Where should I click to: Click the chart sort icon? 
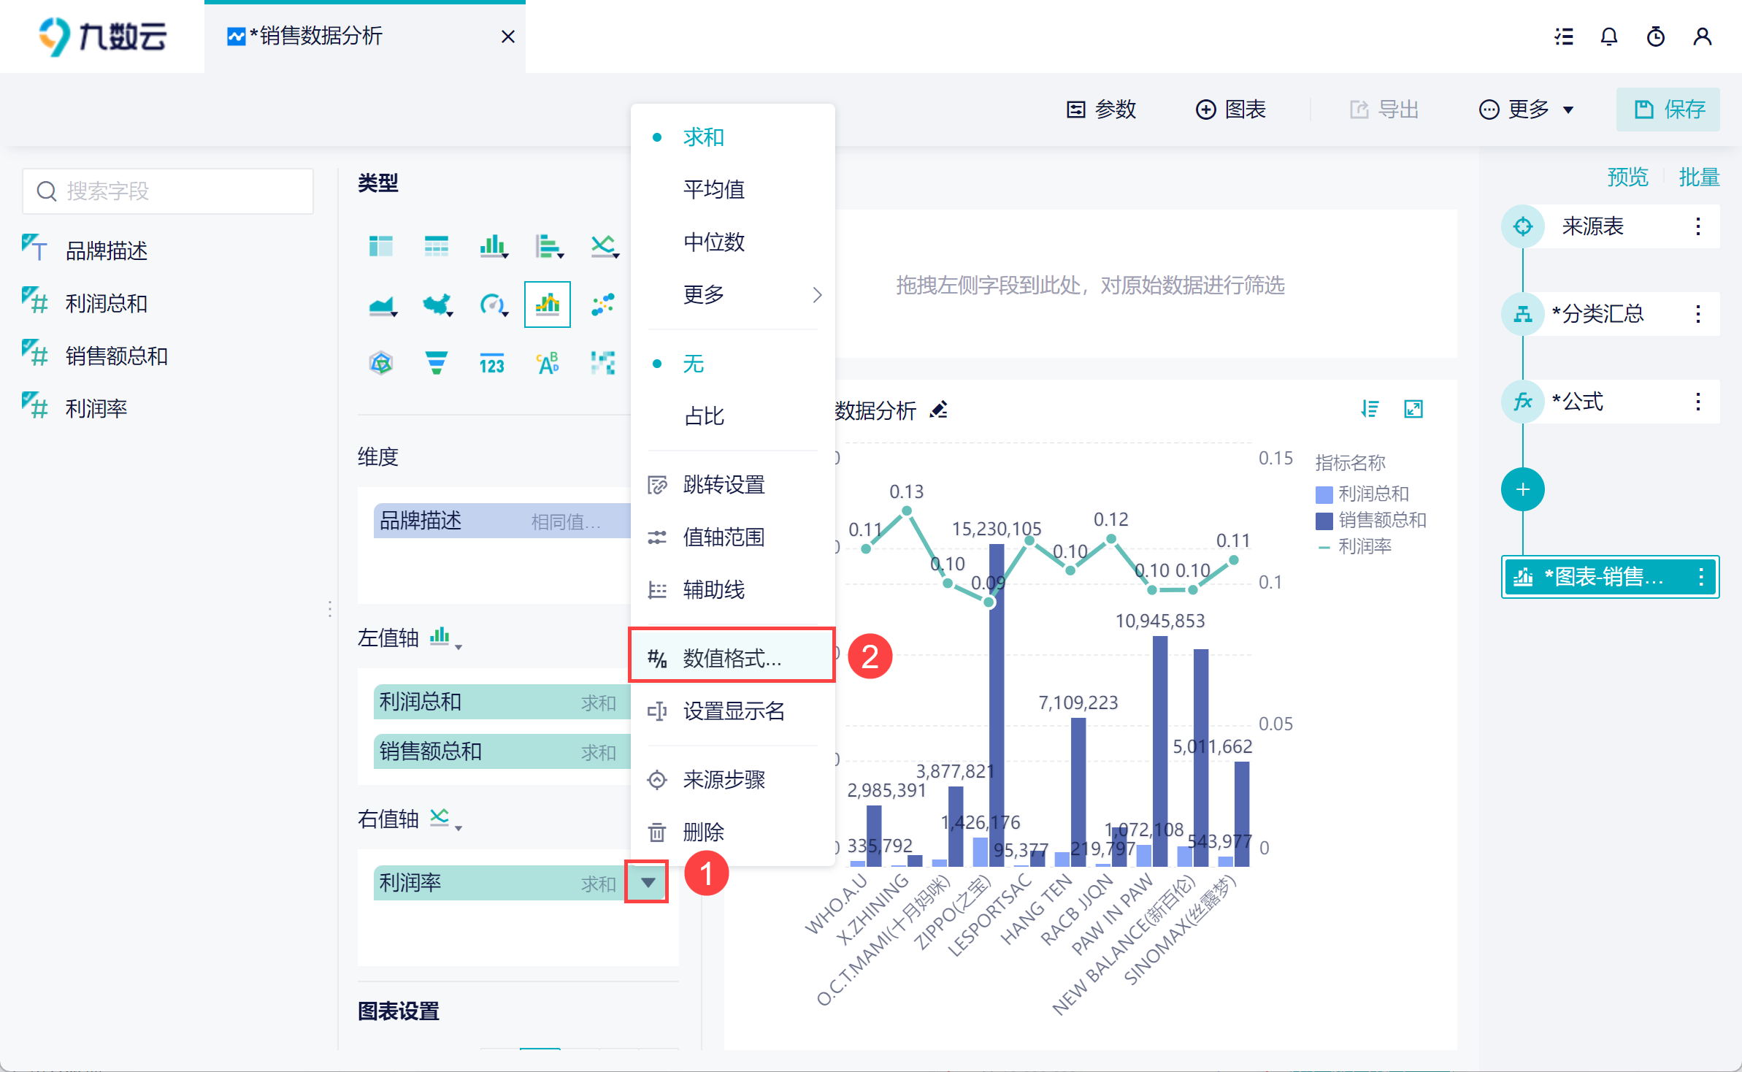[1370, 409]
